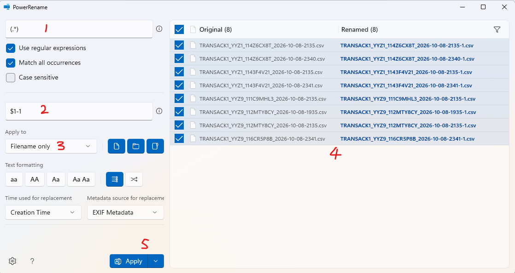
Task: Uncheck file ending 114Z6CX8T_2026-10-08-2135.csv
Action: (x=179, y=45)
